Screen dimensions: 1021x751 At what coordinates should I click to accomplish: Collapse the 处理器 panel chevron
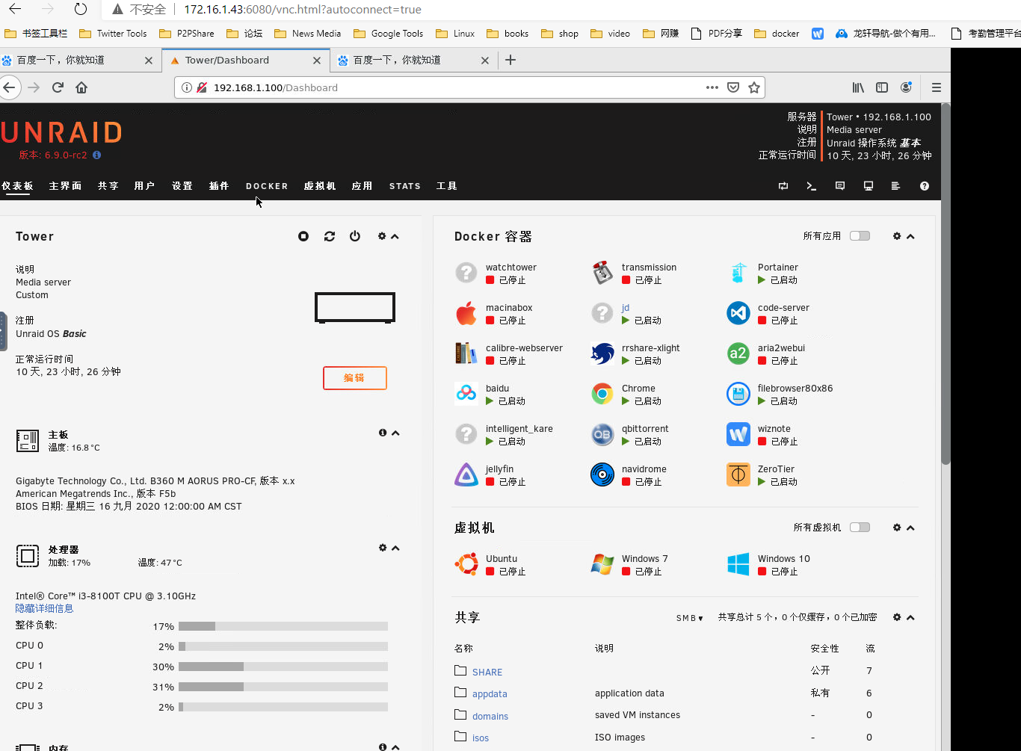[x=395, y=548]
